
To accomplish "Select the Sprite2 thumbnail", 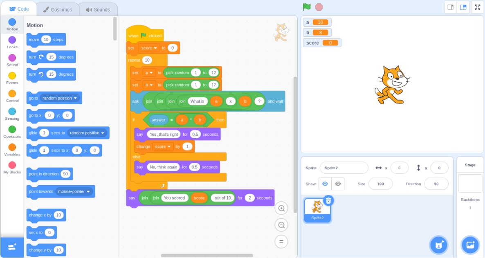I will [317, 209].
